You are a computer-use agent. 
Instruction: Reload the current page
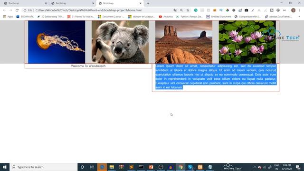[x=17, y=10]
